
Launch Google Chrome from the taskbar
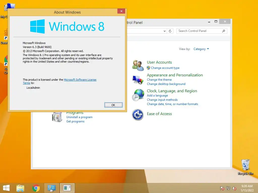click(x=36, y=188)
